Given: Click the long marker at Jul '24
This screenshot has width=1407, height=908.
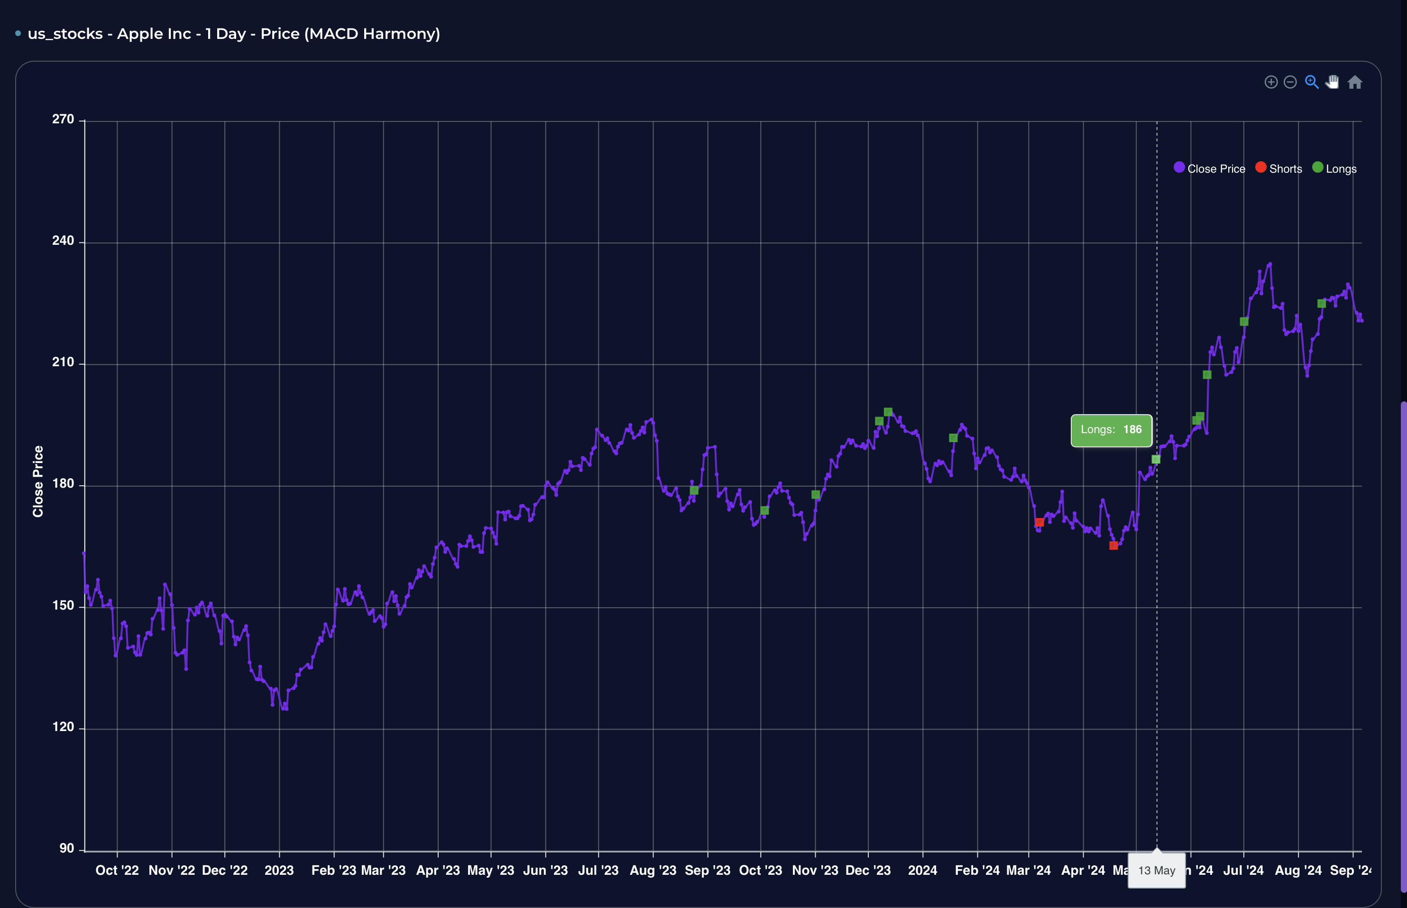Looking at the screenshot, I should [x=1244, y=322].
